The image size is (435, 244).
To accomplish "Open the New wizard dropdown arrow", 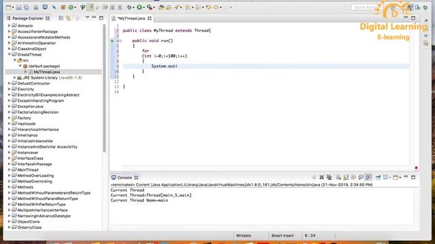I will [13, 7].
